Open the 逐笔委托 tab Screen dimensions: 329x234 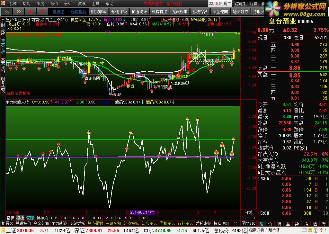pos(77,223)
